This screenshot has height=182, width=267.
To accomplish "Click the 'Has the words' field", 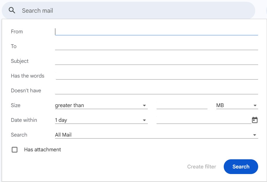I will tap(157, 76).
